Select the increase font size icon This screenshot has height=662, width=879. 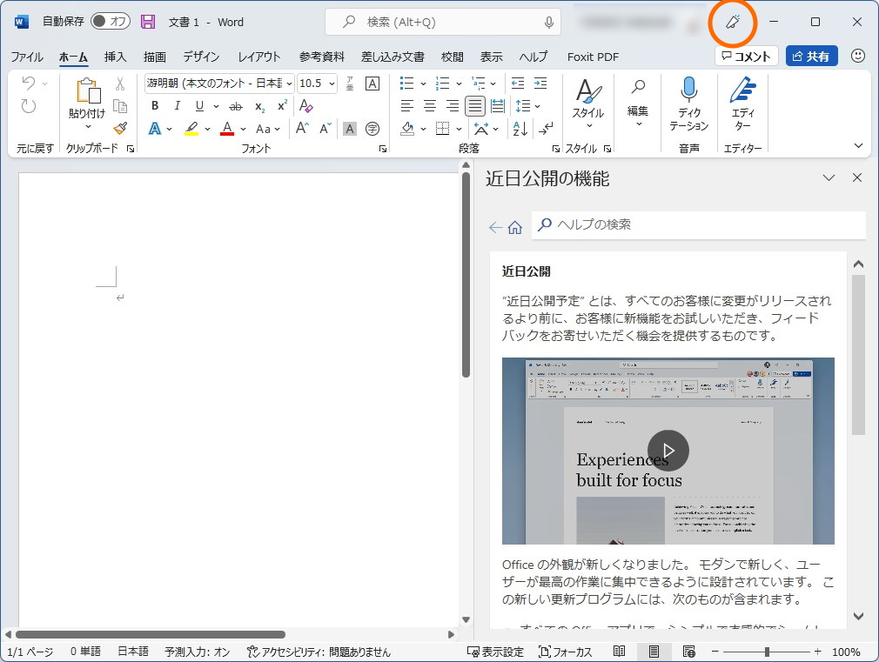(301, 127)
